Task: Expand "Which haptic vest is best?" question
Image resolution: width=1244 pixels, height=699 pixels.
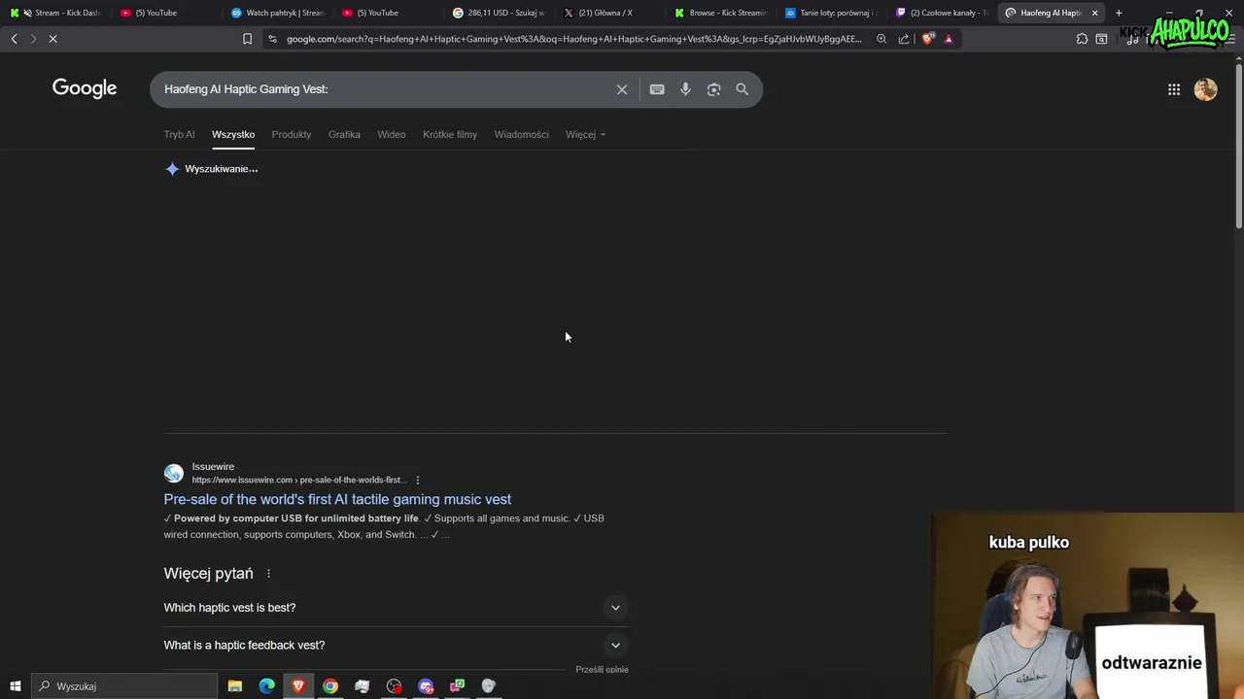Action: click(x=397, y=608)
